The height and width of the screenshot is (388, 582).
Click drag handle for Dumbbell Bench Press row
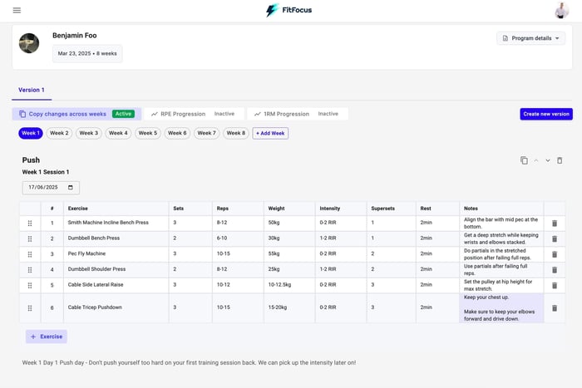[x=30, y=238]
